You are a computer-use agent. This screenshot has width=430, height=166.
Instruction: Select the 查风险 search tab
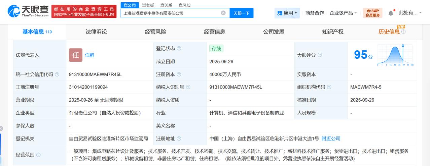point(184,5)
